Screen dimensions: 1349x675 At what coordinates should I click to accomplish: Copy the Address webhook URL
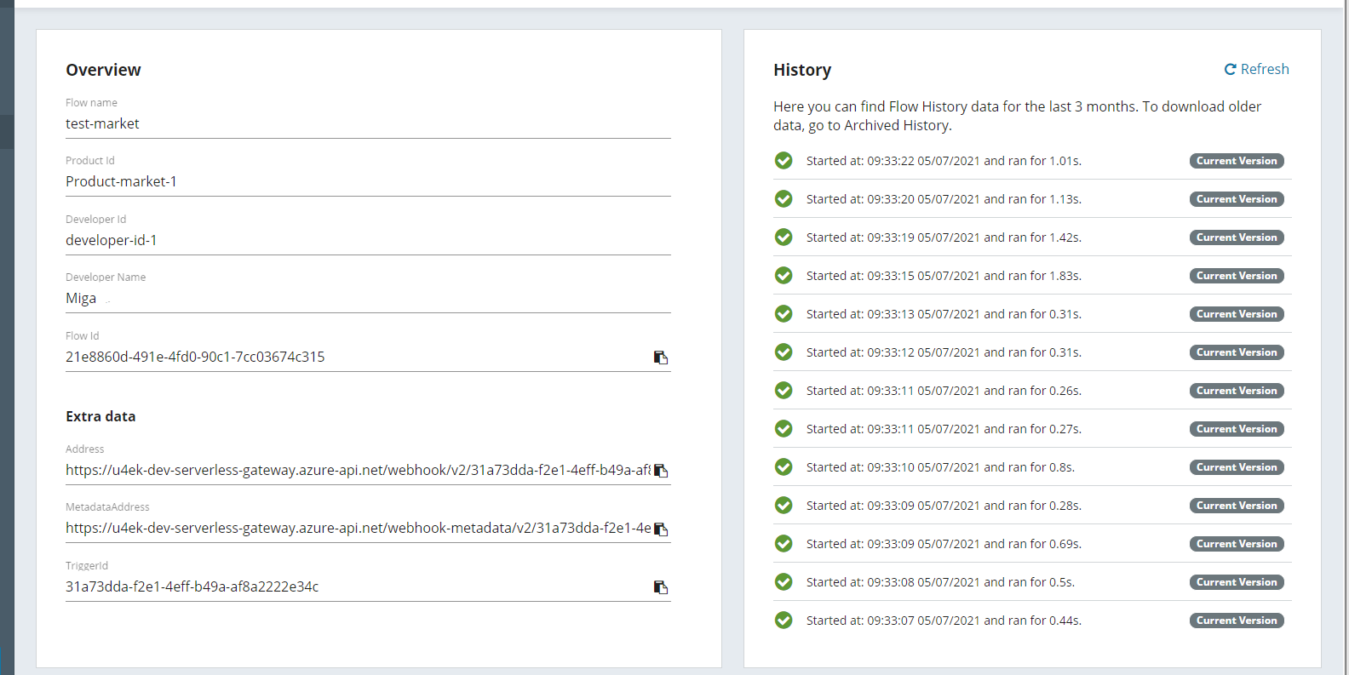(x=661, y=471)
